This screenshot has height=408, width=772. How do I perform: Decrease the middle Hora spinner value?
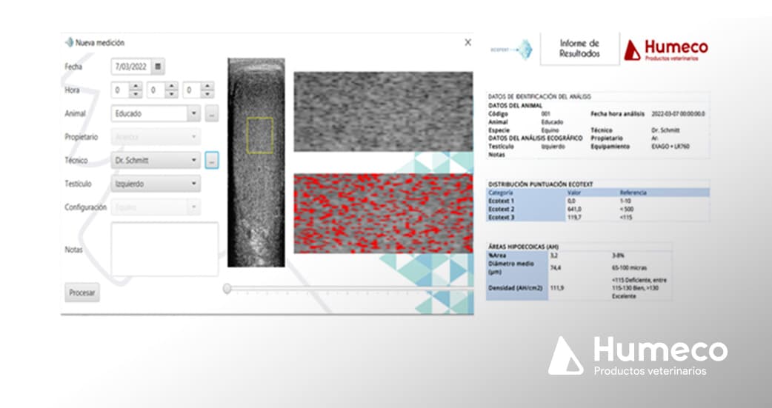pyautogui.click(x=171, y=94)
